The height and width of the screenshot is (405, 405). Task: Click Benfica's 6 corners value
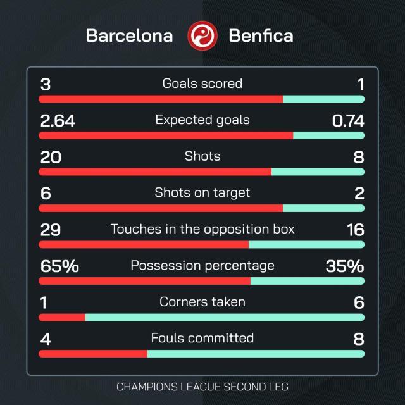click(x=359, y=302)
